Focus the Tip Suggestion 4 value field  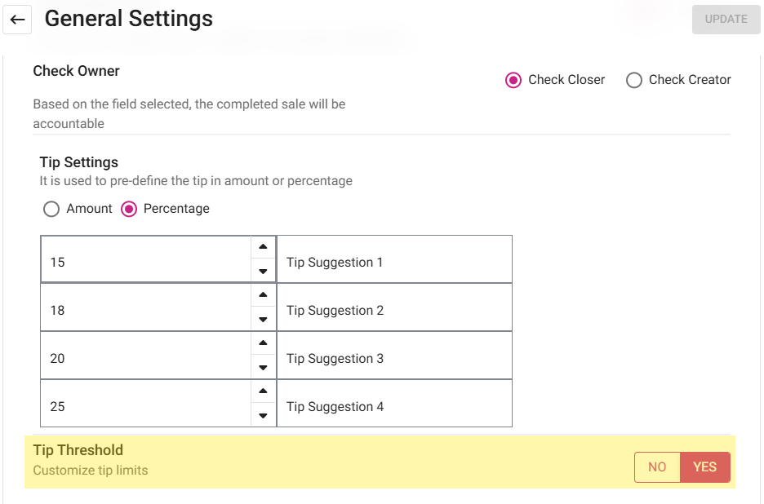coord(145,407)
